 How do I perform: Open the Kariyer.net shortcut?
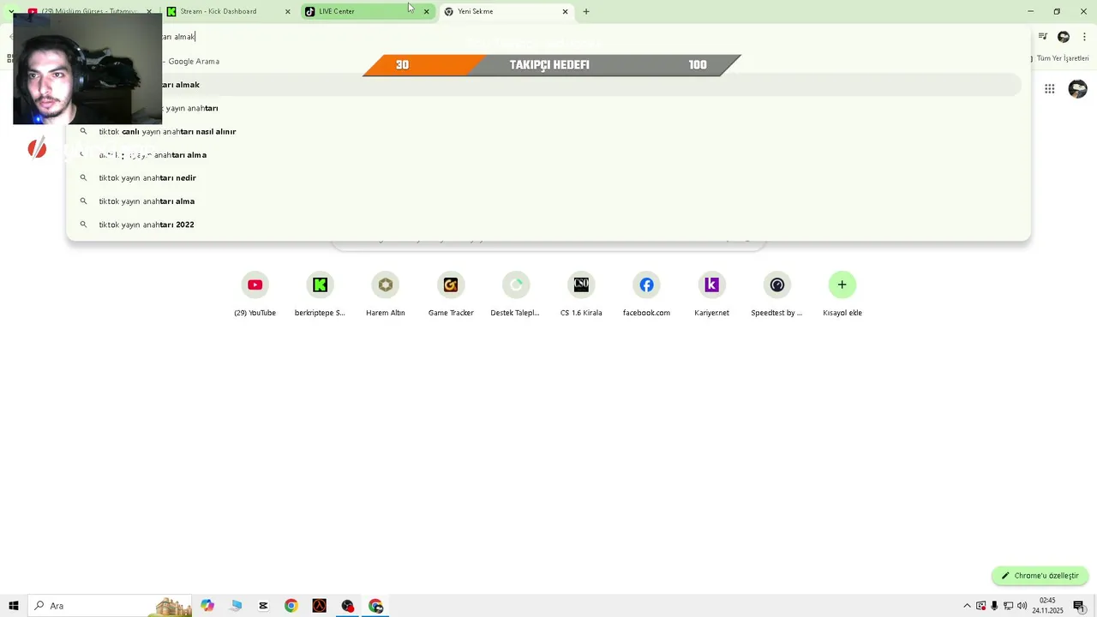tap(711, 294)
